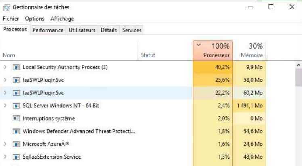Sort processes by the Mémoire column
This screenshot has width=302, height=166.
click(x=252, y=55)
